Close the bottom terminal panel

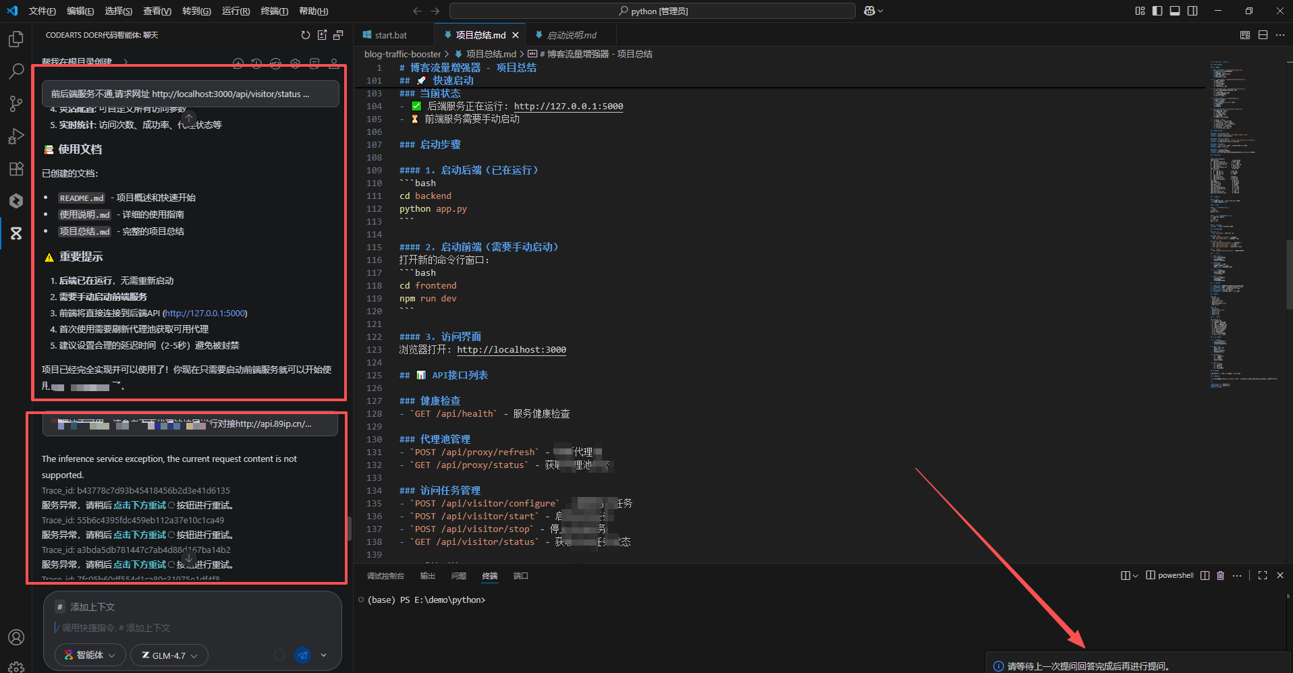[x=1280, y=575]
